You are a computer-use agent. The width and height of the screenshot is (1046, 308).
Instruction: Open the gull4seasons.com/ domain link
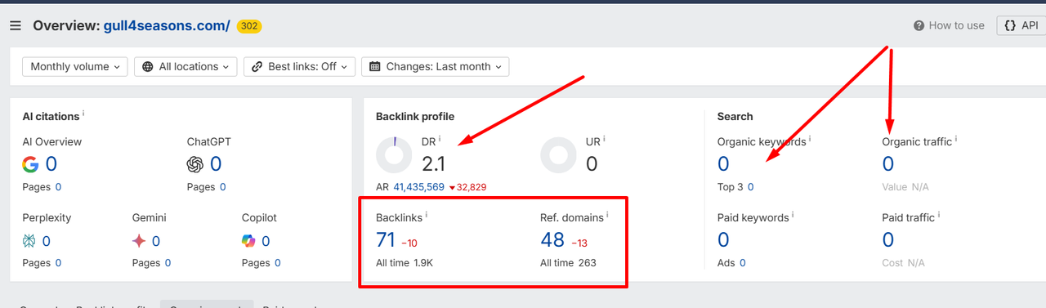(x=167, y=25)
